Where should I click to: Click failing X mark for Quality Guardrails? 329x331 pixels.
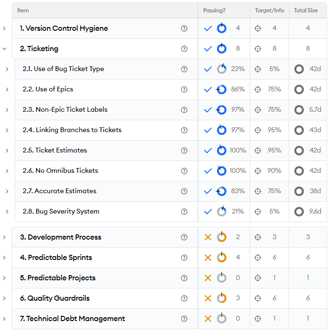pyautogui.click(x=208, y=298)
